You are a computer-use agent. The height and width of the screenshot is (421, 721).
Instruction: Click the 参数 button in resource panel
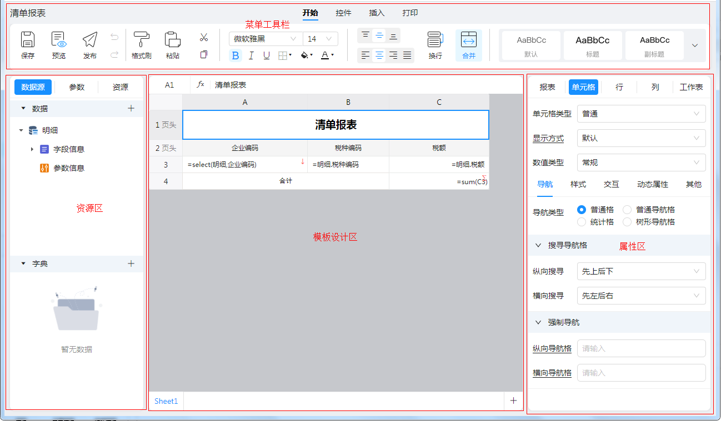pyautogui.click(x=77, y=87)
